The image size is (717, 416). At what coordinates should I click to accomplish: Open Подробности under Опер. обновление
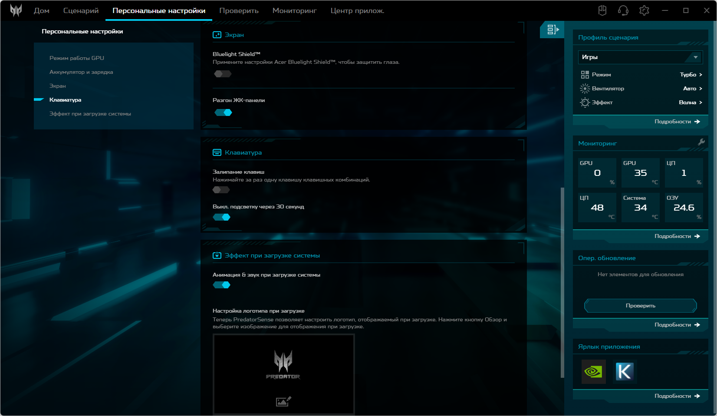pos(677,325)
